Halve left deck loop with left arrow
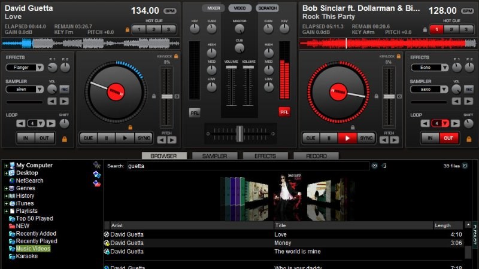 (x=21, y=124)
